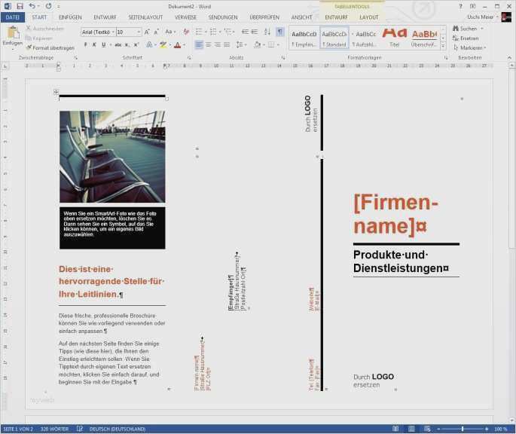Expand the Formatvorlagen styles gallery

[443, 45]
